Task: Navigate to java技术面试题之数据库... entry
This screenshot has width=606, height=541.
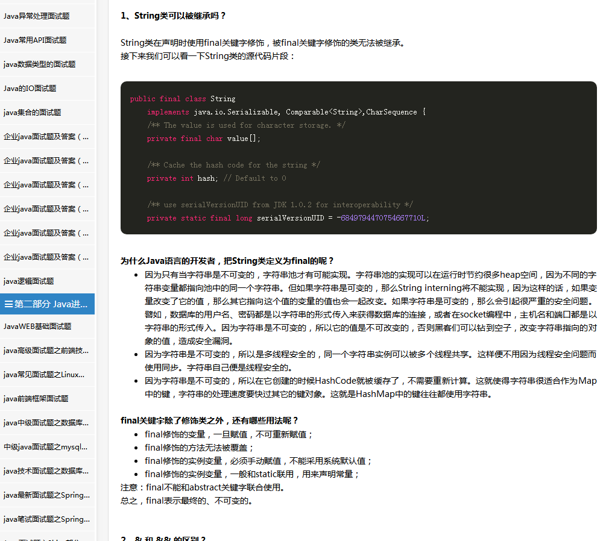Action: pos(46,471)
